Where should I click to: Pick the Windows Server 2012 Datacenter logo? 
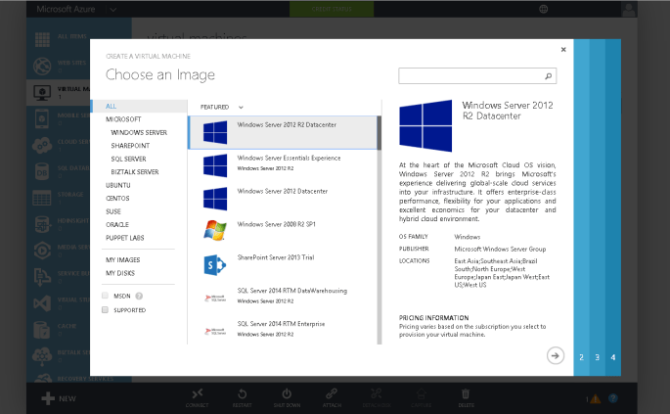(x=215, y=199)
